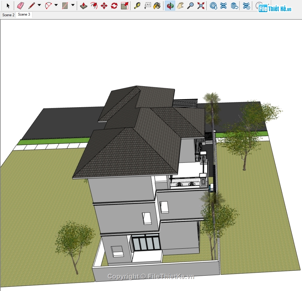
Task: Switch to the Scene 2 tab
Action: pyautogui.click(x=8, y=15)
